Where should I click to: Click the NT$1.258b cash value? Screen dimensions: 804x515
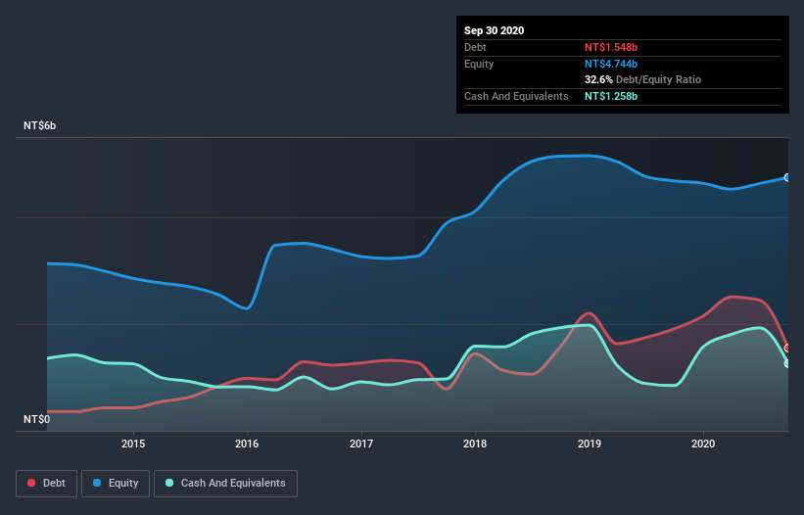[611, 96]
